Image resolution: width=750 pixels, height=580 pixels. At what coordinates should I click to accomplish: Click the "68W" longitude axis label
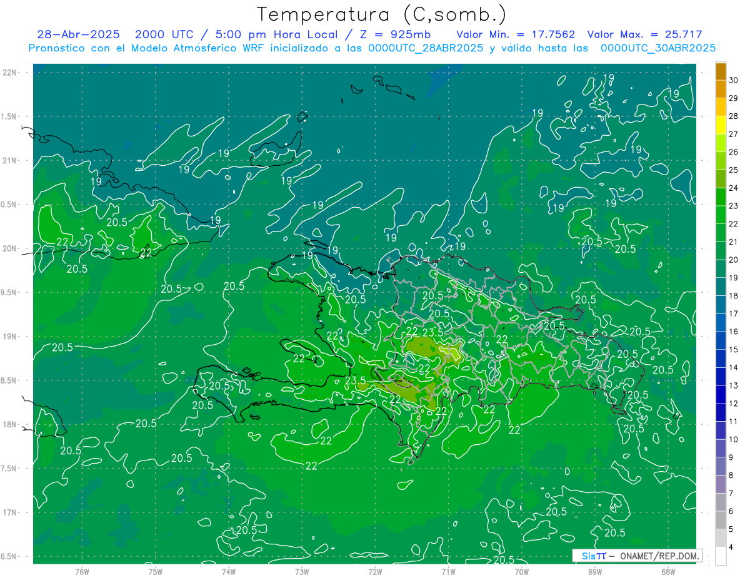(668, 572)
